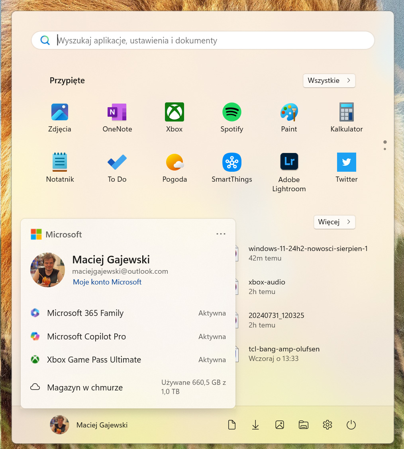Image resolution: width=404 pixels, height=449 pixels.
Task: Click Aktywna status next to Microsoft Copilot Pro
Action: (x=212, y=337)
